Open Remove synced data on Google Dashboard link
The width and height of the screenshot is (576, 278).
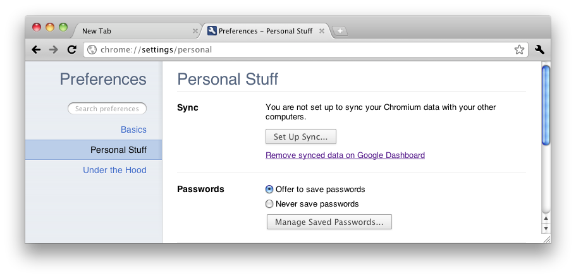coord(345,155)
